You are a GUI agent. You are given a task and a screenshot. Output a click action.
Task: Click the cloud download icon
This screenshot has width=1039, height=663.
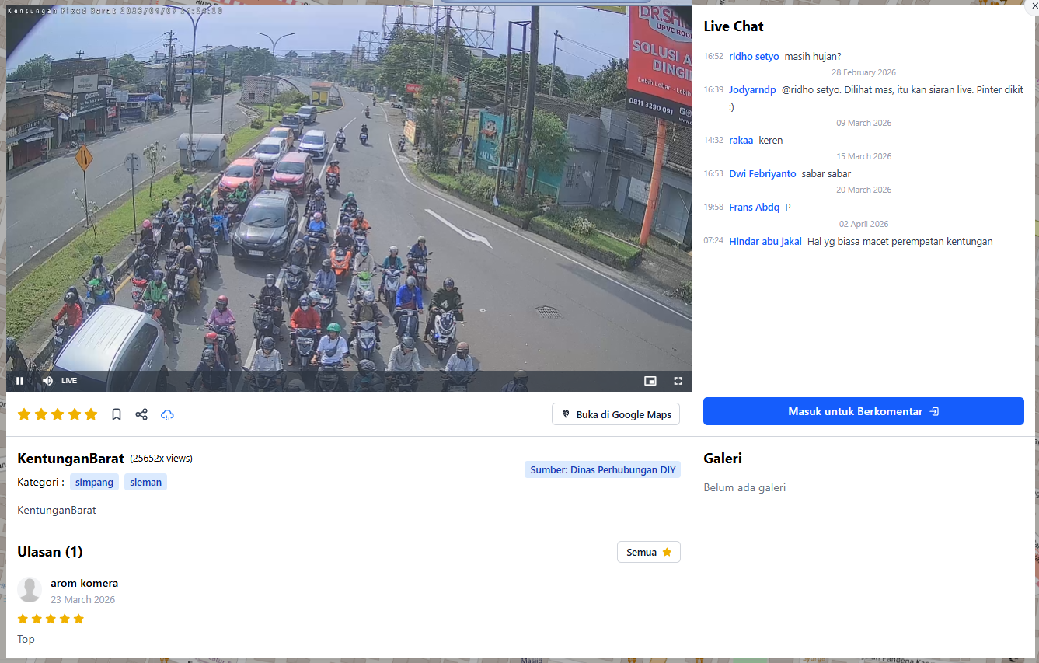167,414
